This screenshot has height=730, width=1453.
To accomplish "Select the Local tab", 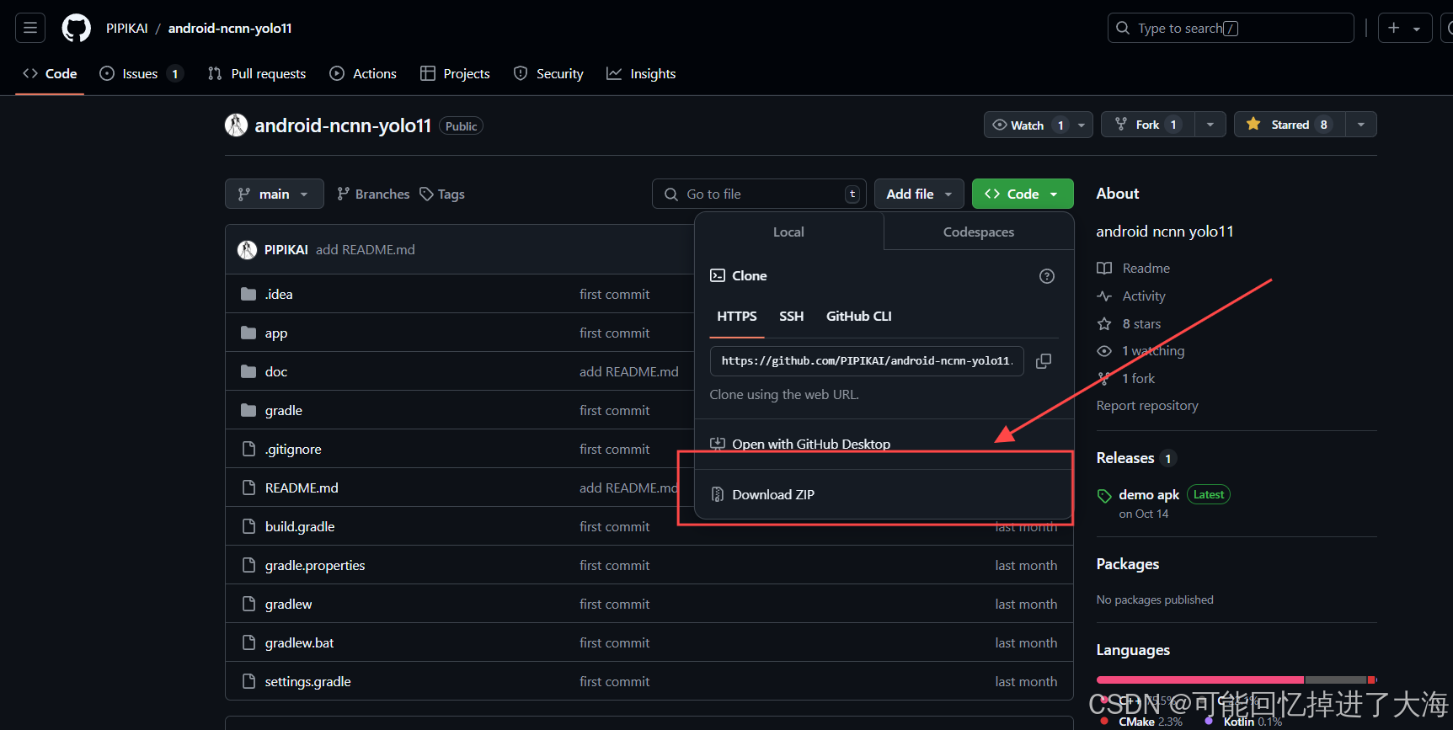I will [788, 232].
